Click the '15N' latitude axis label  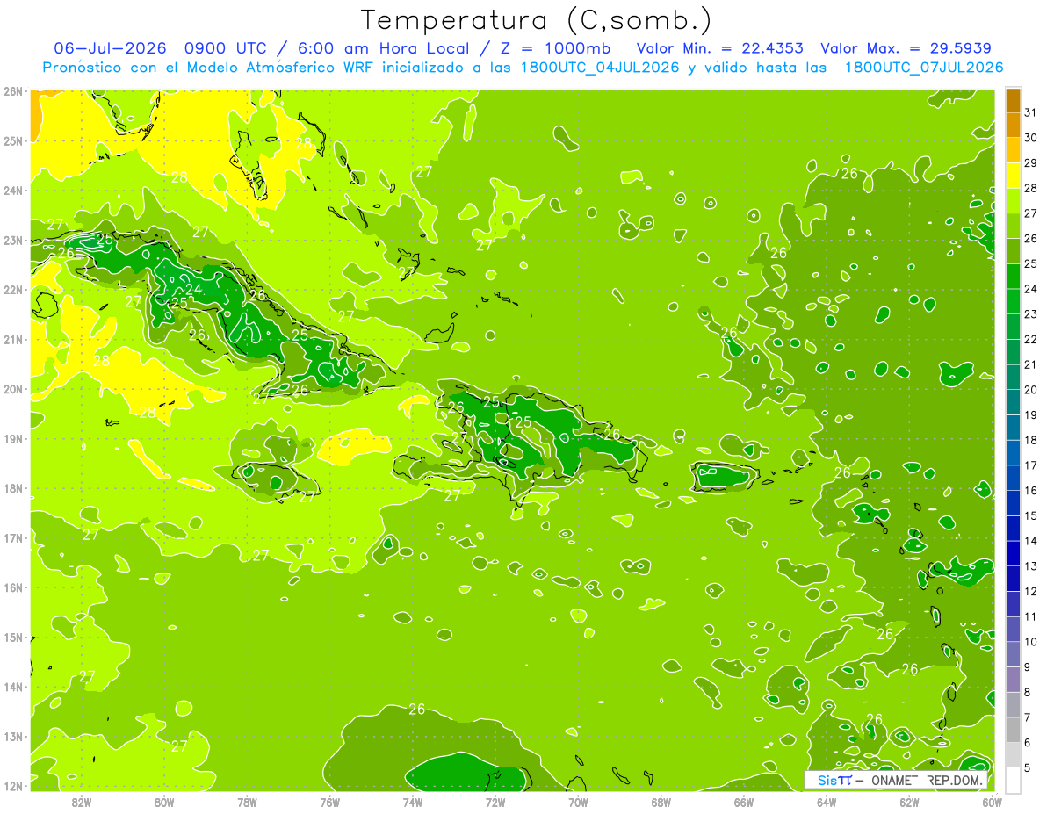[12, 637]
